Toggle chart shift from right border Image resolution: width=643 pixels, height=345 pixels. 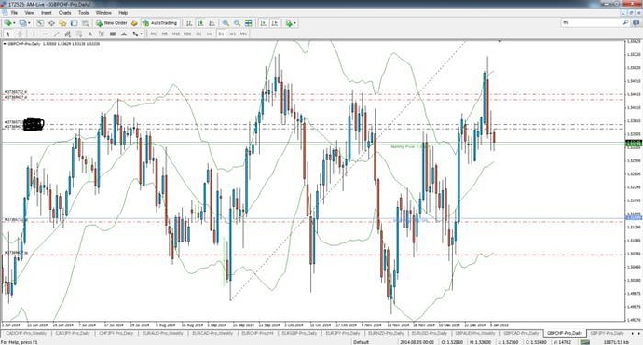pos(275,23)
